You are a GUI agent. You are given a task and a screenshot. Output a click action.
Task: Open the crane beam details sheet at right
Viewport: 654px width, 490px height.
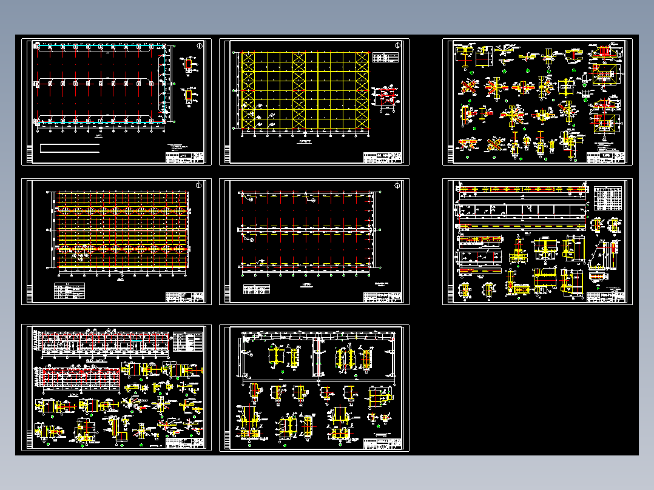pyautogui.click(x=538, y=241)
